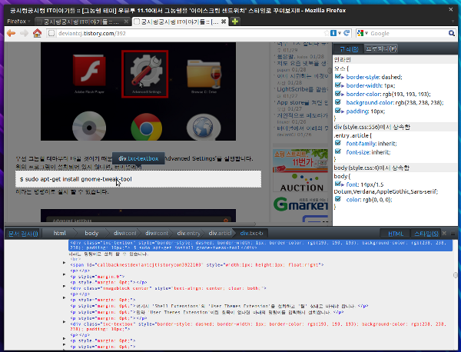Toggle the Style panel button
The width and height of the screenshot is (461, 352).
click(426, 234)
